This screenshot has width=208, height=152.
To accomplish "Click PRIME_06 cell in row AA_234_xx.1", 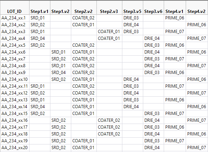I will 175,18.
